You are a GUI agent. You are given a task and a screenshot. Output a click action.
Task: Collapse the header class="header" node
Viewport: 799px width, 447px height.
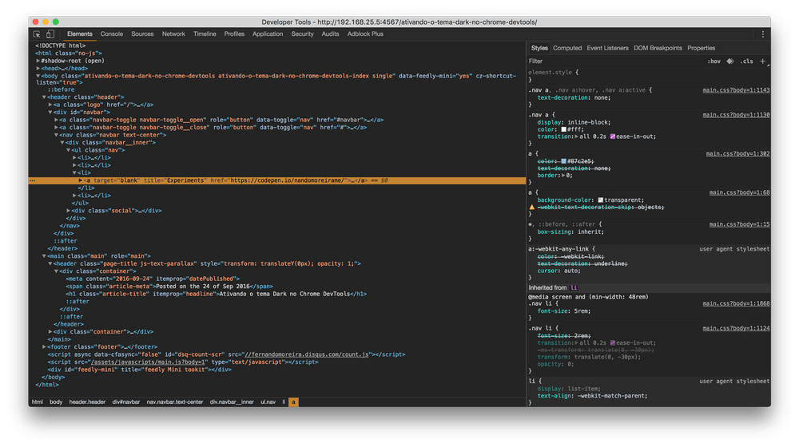click(44, 97)
